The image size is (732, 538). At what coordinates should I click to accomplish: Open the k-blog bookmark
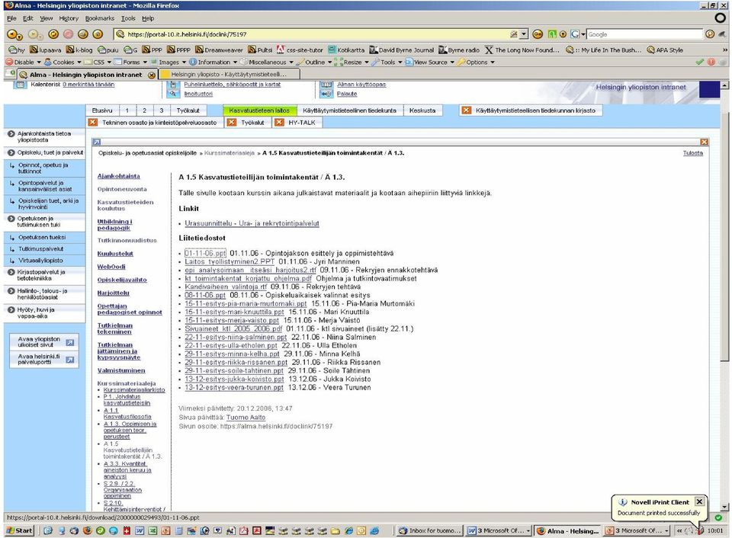(79, 50)
